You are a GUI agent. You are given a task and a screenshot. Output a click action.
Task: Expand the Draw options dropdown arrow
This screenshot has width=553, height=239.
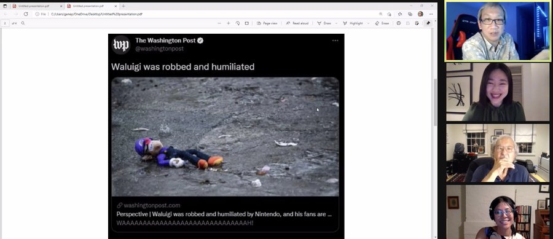tap(337, 23)
